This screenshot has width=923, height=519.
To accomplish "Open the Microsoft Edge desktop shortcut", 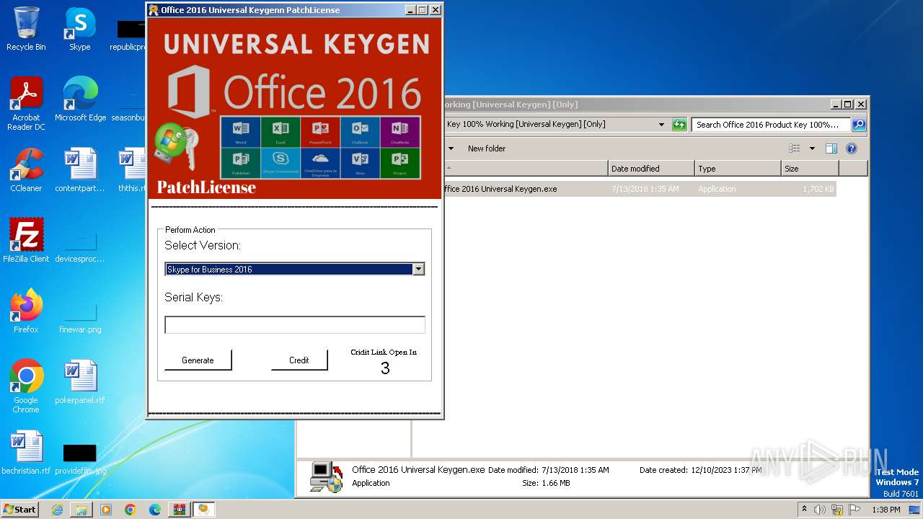I will [x=80, y=99].
